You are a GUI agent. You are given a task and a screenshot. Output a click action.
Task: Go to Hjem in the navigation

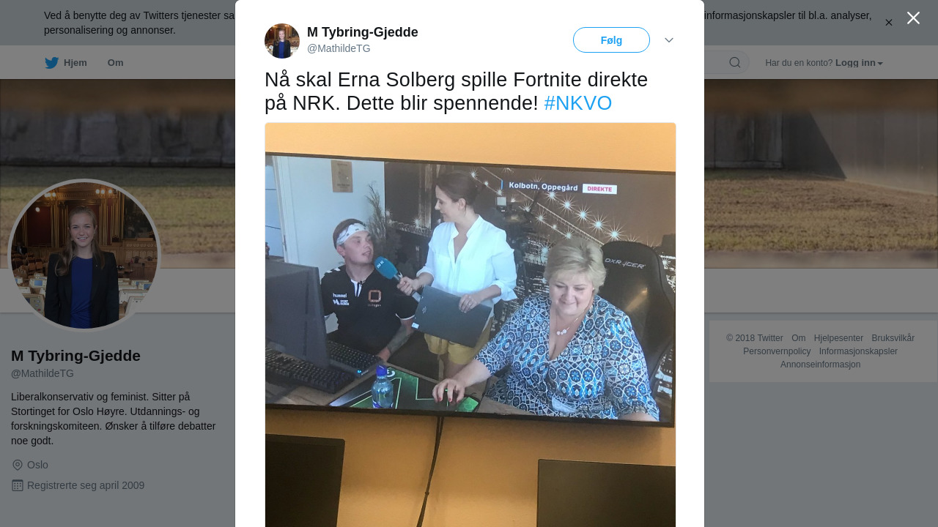click(75, 63)
